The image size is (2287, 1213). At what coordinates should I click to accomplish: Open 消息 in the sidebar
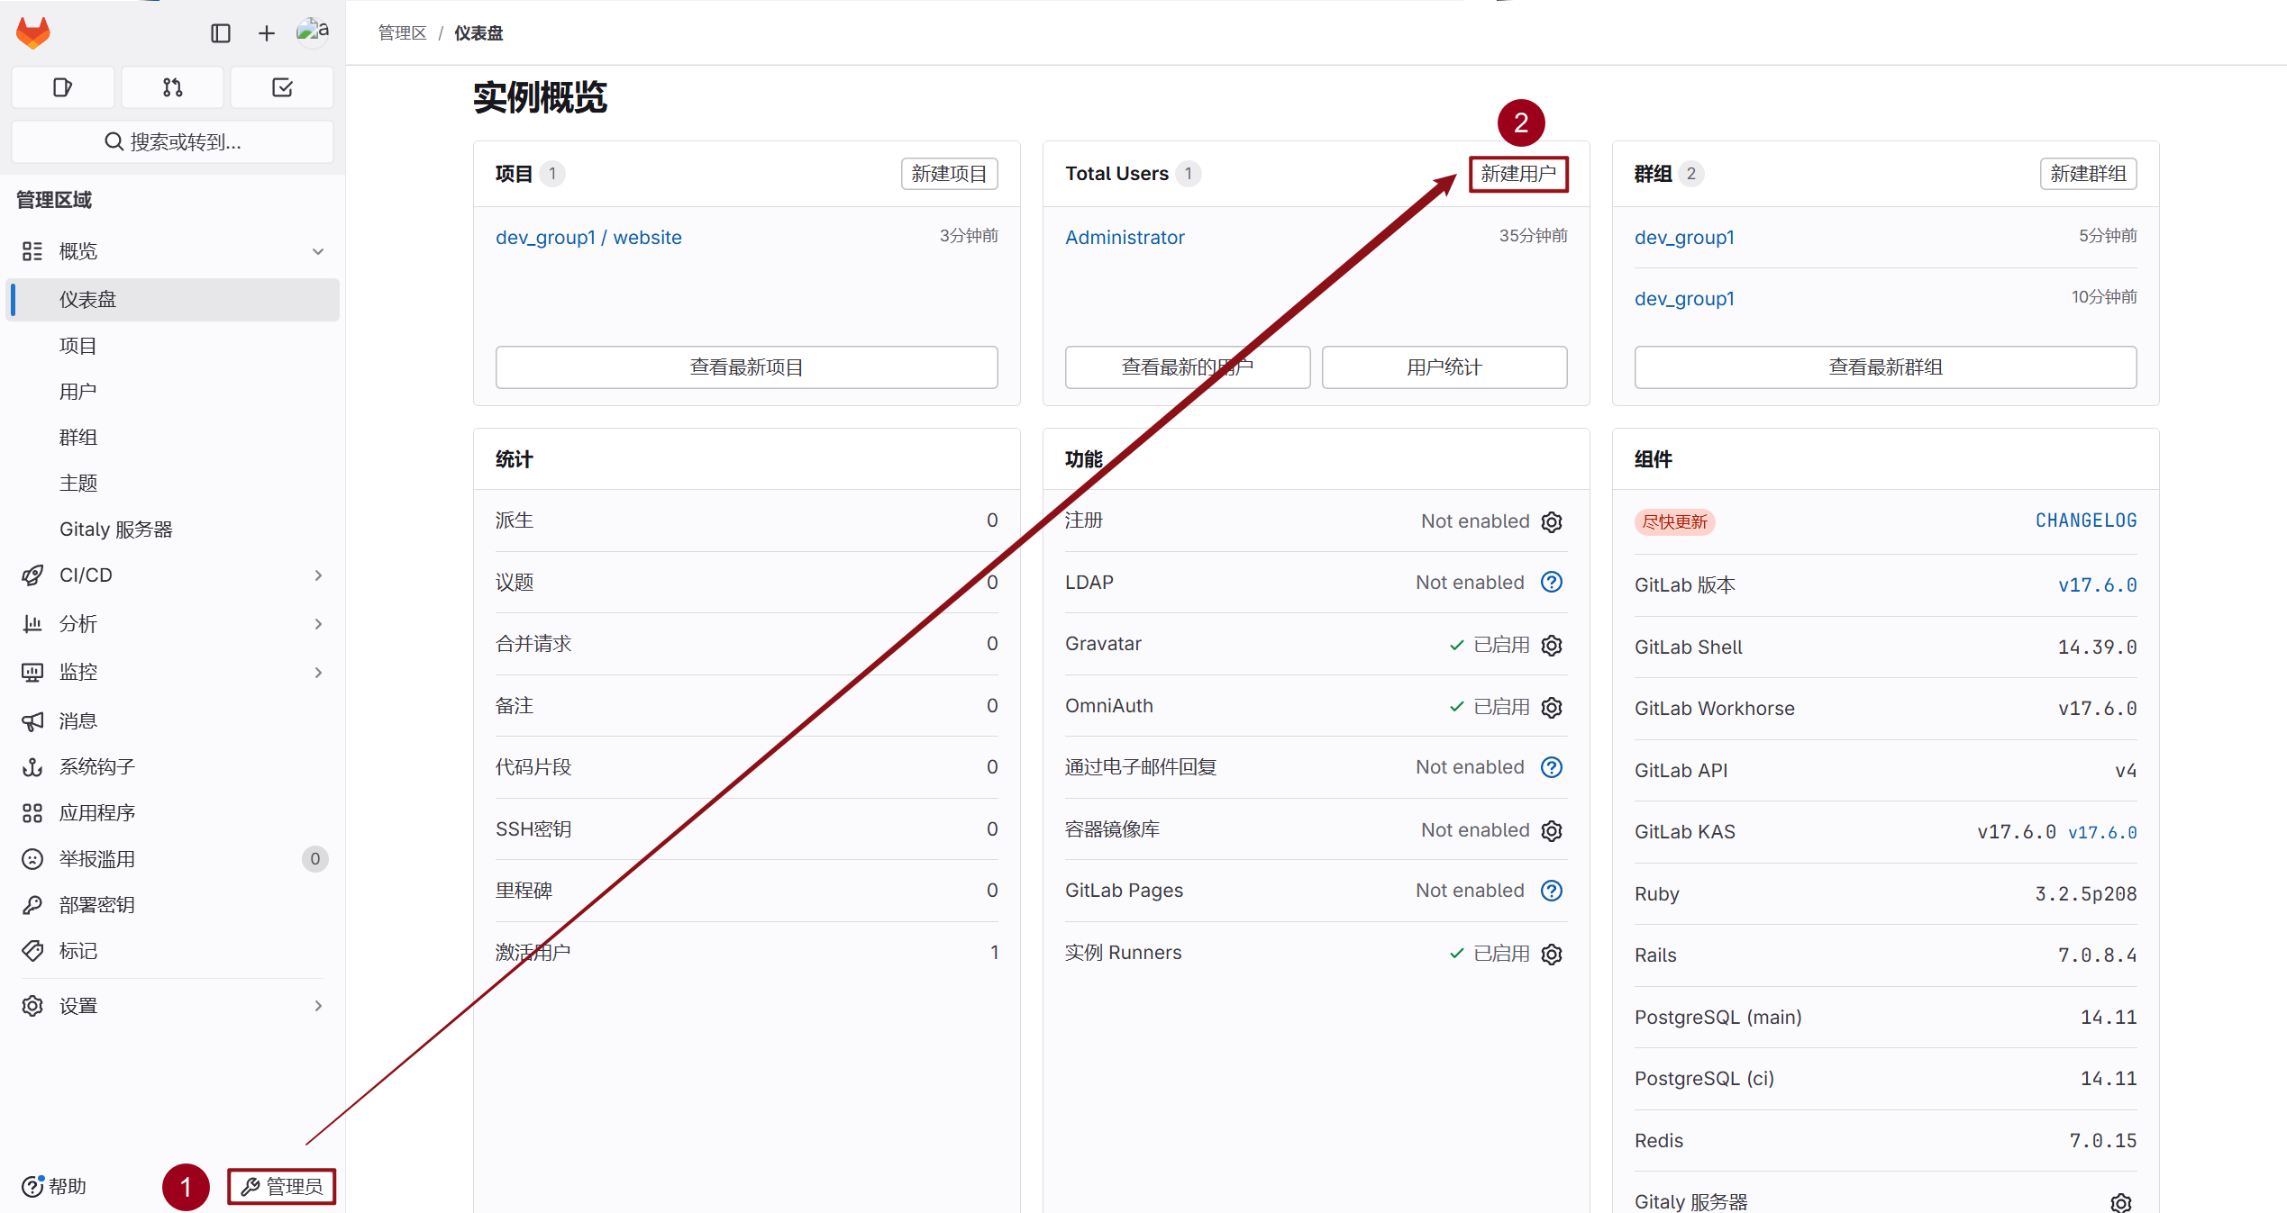[x=172, y=721]
